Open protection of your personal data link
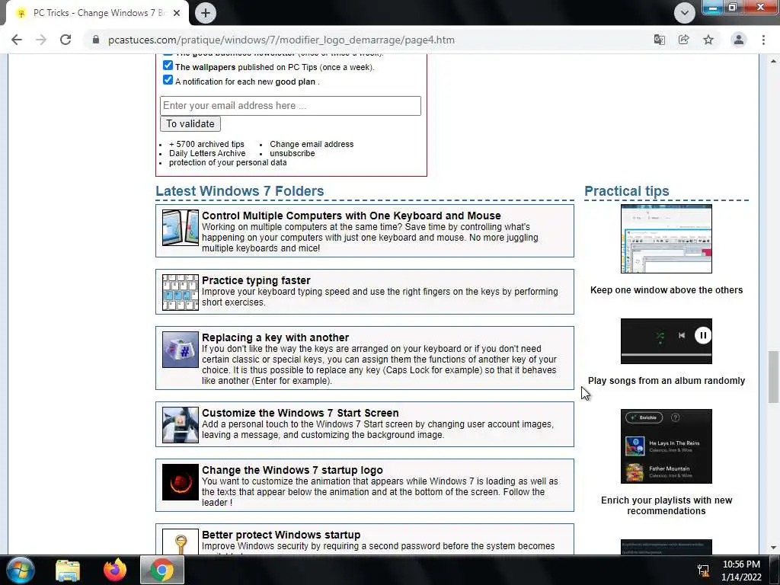This screenshot has width=780, height=585. [228, 162]
